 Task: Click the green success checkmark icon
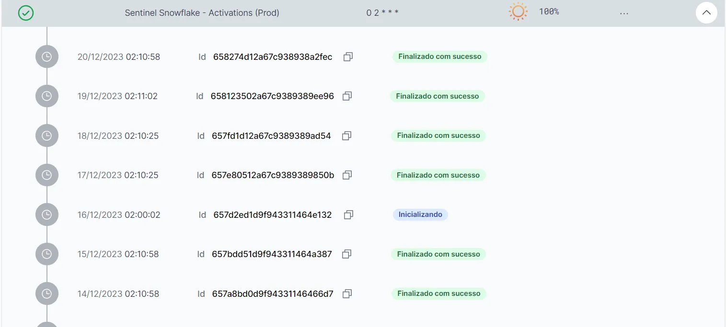click(x=26, y=13)
